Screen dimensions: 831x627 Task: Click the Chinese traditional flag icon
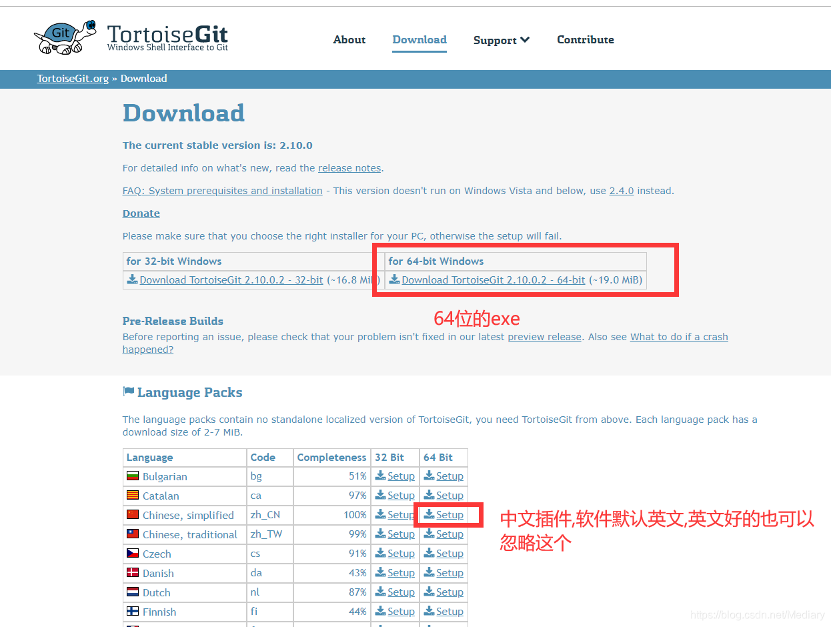tap(133, 534)
